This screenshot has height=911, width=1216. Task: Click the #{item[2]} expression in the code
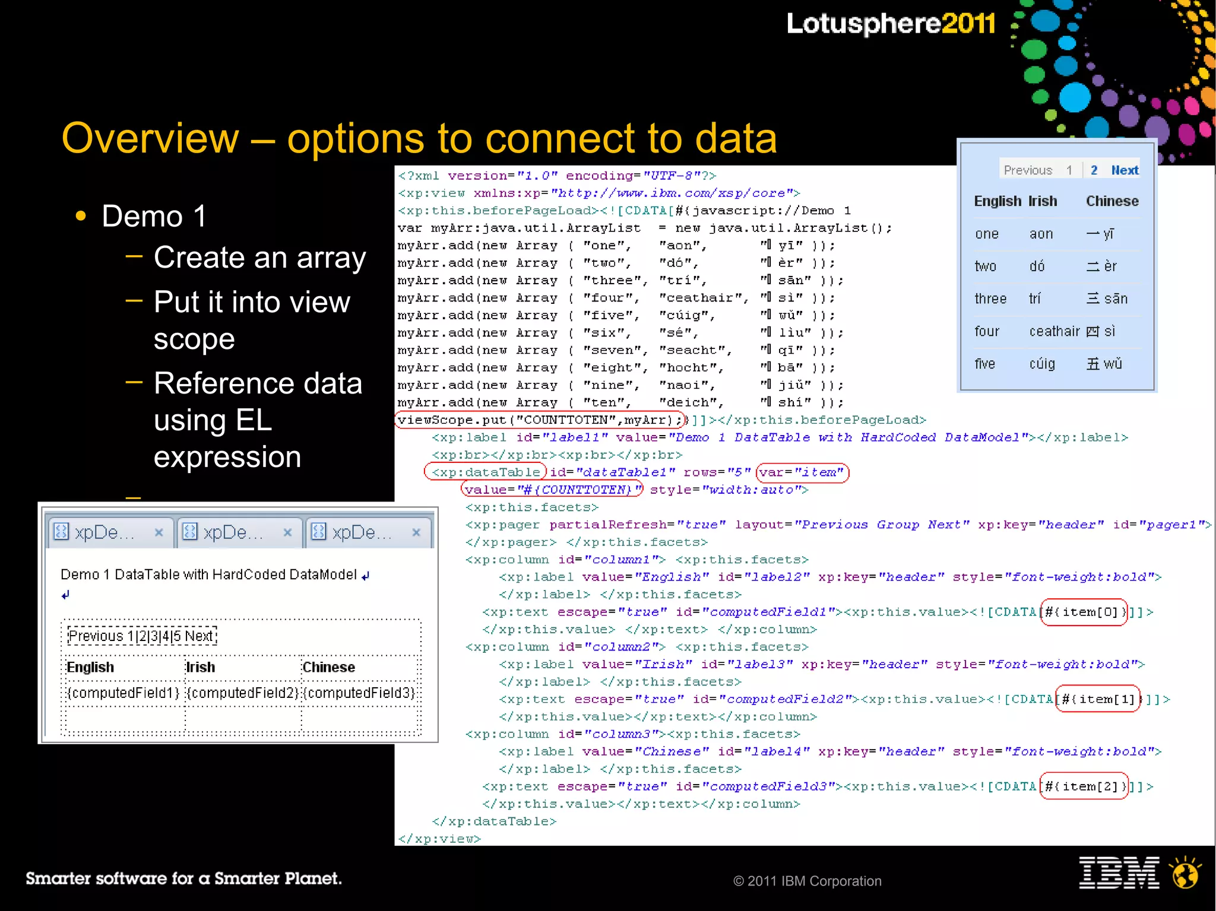click(x=1084, y=786)
